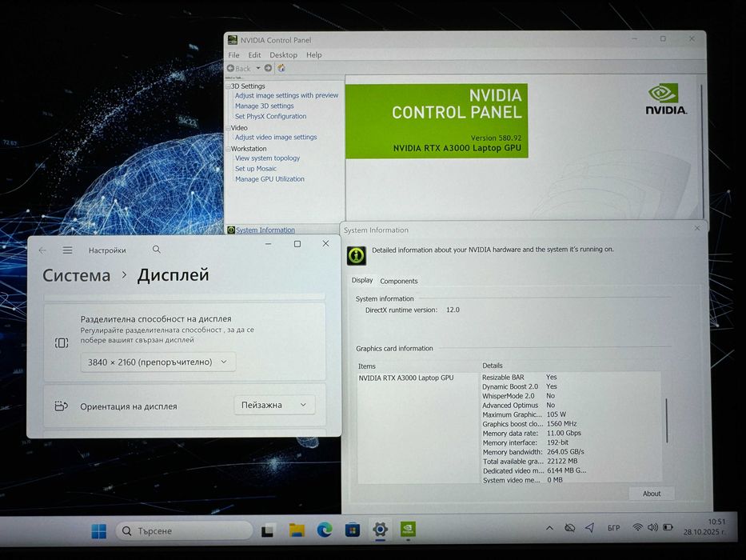
Task: Switch to the Display tab in System Information
Action: pyautogui.click(x=362, y=281)
